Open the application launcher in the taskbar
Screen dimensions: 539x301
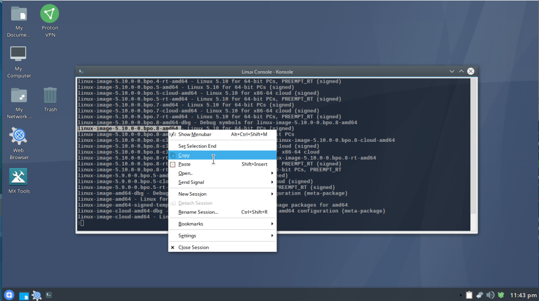pyautogui.click(x=9, y=295)
